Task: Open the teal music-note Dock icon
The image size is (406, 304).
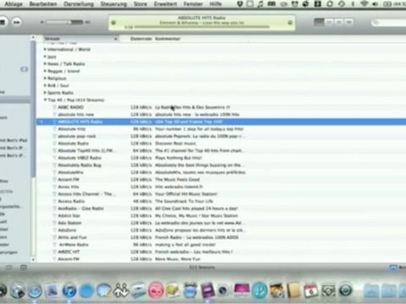Action: [259, 290]
